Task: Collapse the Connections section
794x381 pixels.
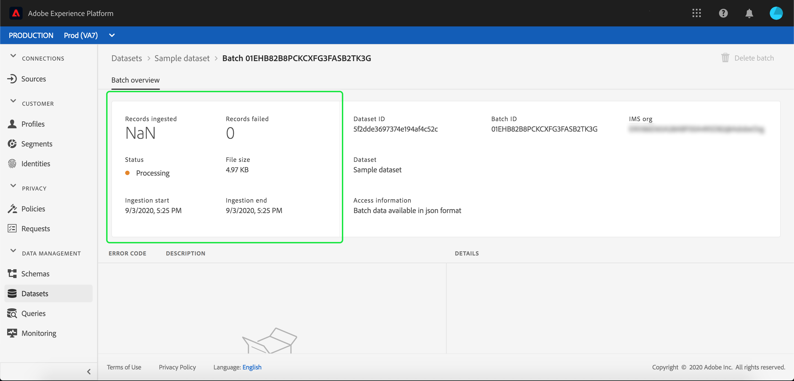Action: 13,56
